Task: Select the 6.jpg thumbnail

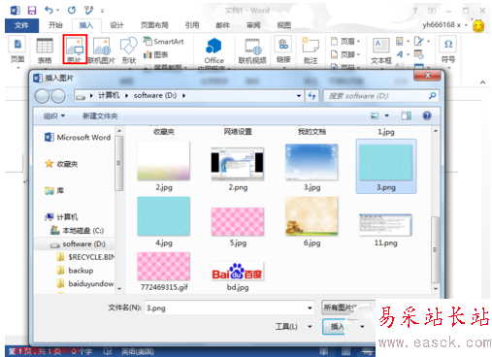Action: click(x=312, y=222)
